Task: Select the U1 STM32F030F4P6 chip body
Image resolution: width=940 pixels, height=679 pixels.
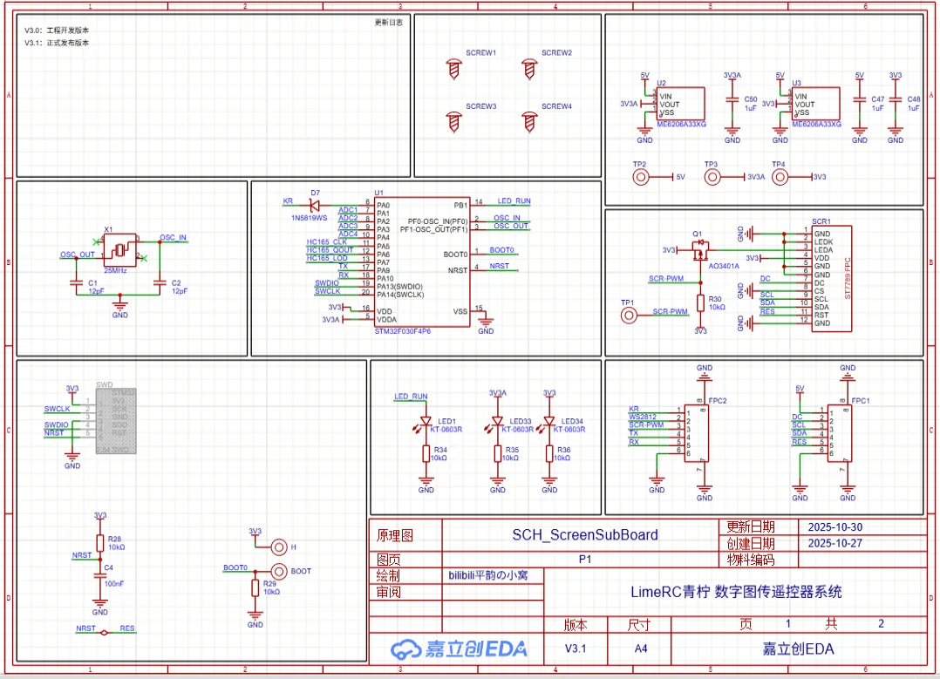Action: pyautogui.click(x=421, y=261)
